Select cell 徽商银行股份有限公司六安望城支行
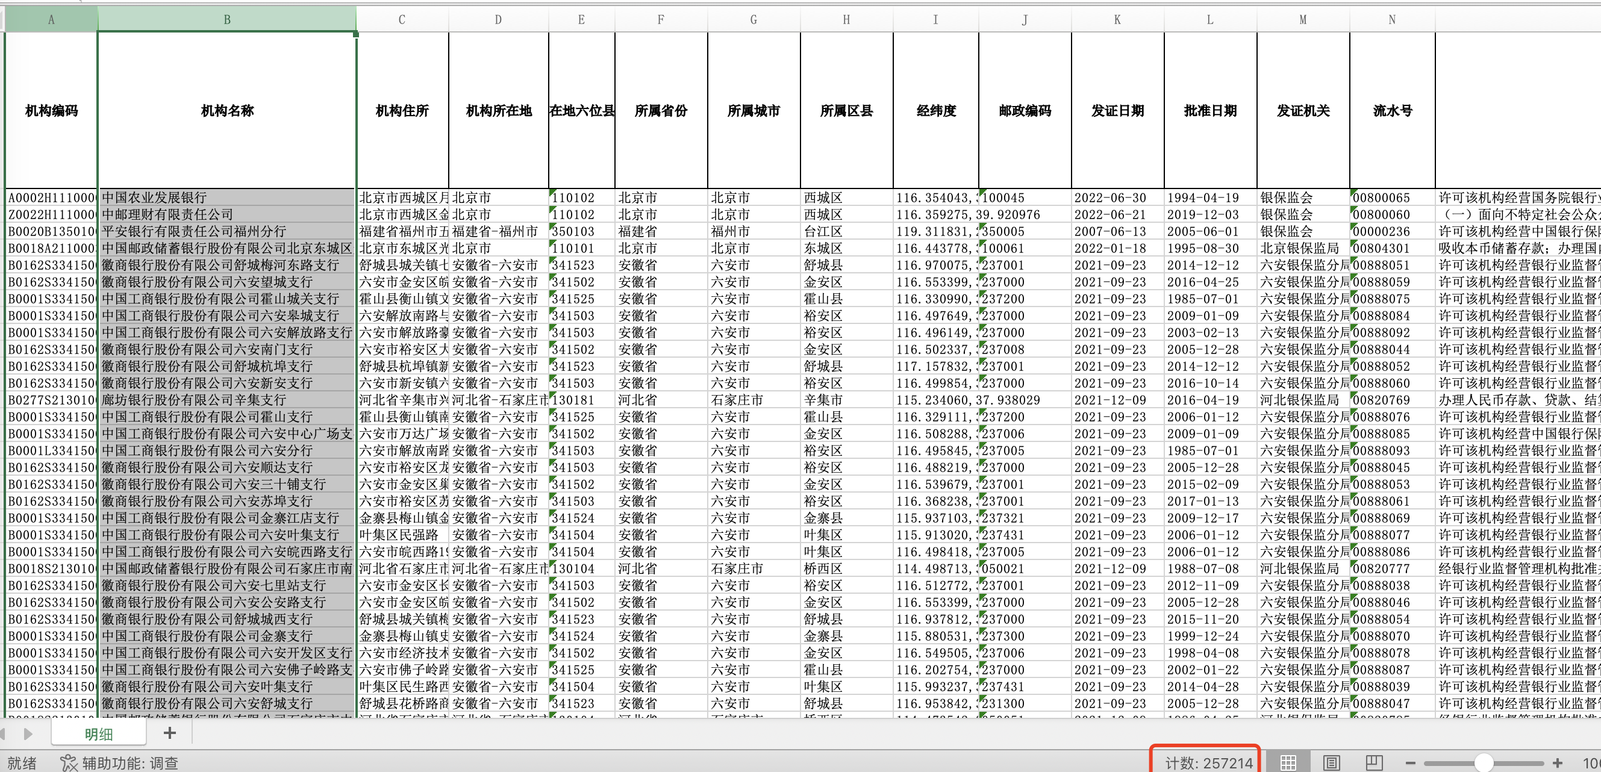 click(x=227, y=282)
